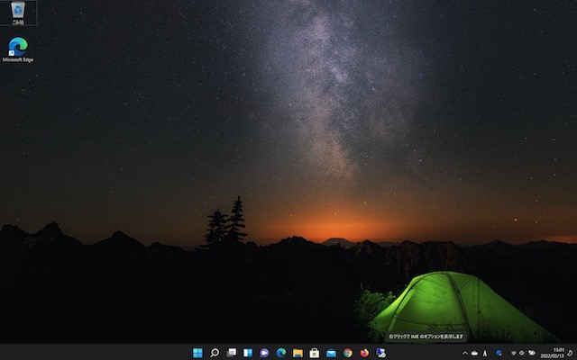Viewport: 577px width, 360px height.
Task: Click the blue tray icon beside the IME indicator
Action: [x=499, y=354]
